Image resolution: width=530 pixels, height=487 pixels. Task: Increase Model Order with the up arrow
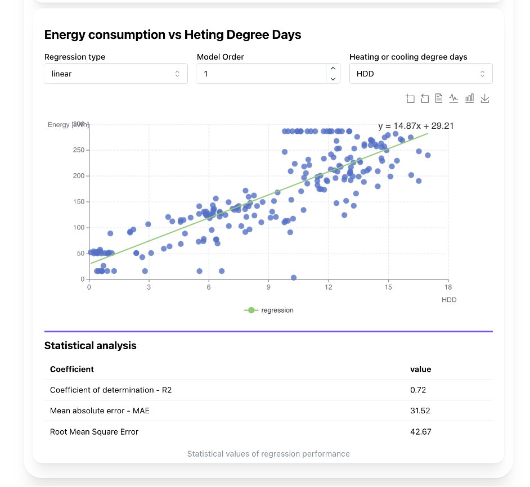pos(333,68)
